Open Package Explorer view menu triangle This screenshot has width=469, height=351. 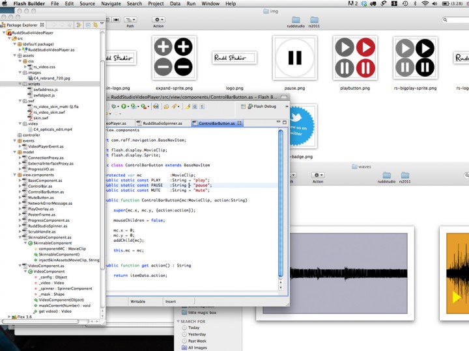(x=102, y=23)
